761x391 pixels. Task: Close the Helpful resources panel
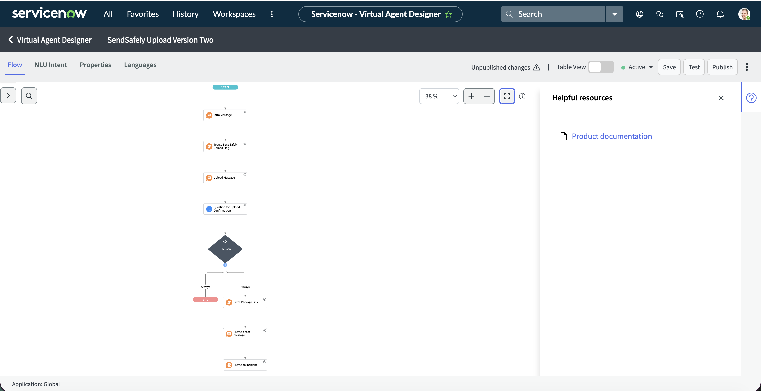[x=721, y=98]
